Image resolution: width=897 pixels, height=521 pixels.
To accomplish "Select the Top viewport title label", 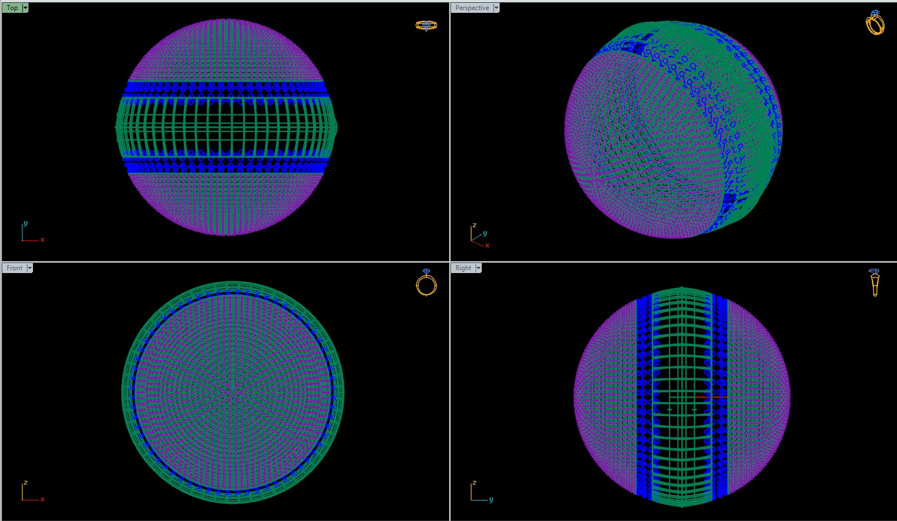I will [13, 7].
